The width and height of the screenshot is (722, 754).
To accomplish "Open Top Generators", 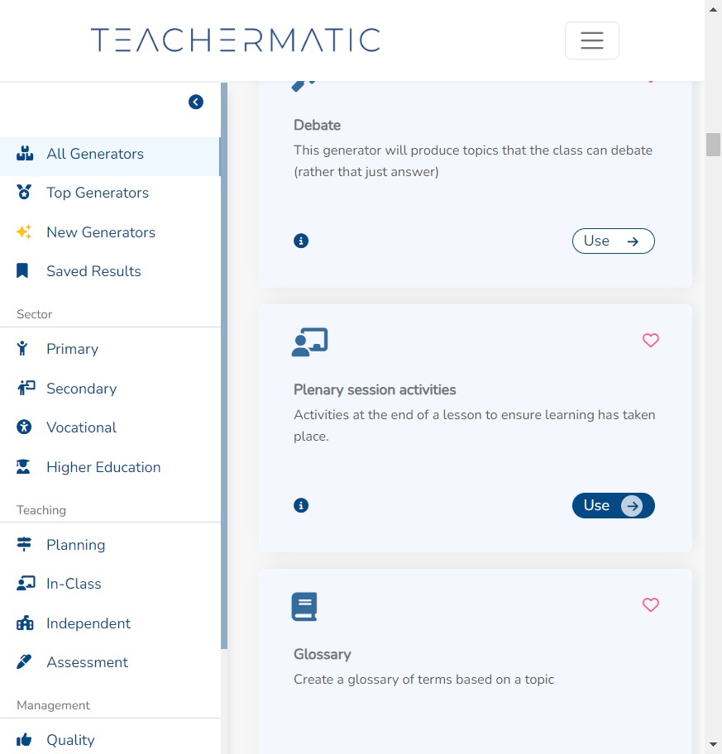I will point(98,193).
